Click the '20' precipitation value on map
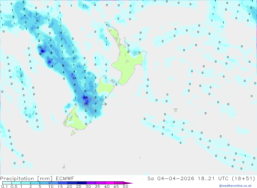This screenshot has height=188, width=257. (x=85, y=97)
